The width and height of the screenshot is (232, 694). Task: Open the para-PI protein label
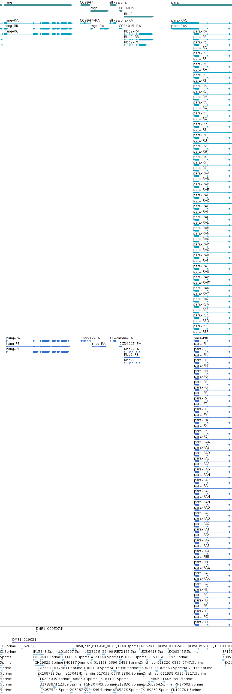tap(200, 344)
